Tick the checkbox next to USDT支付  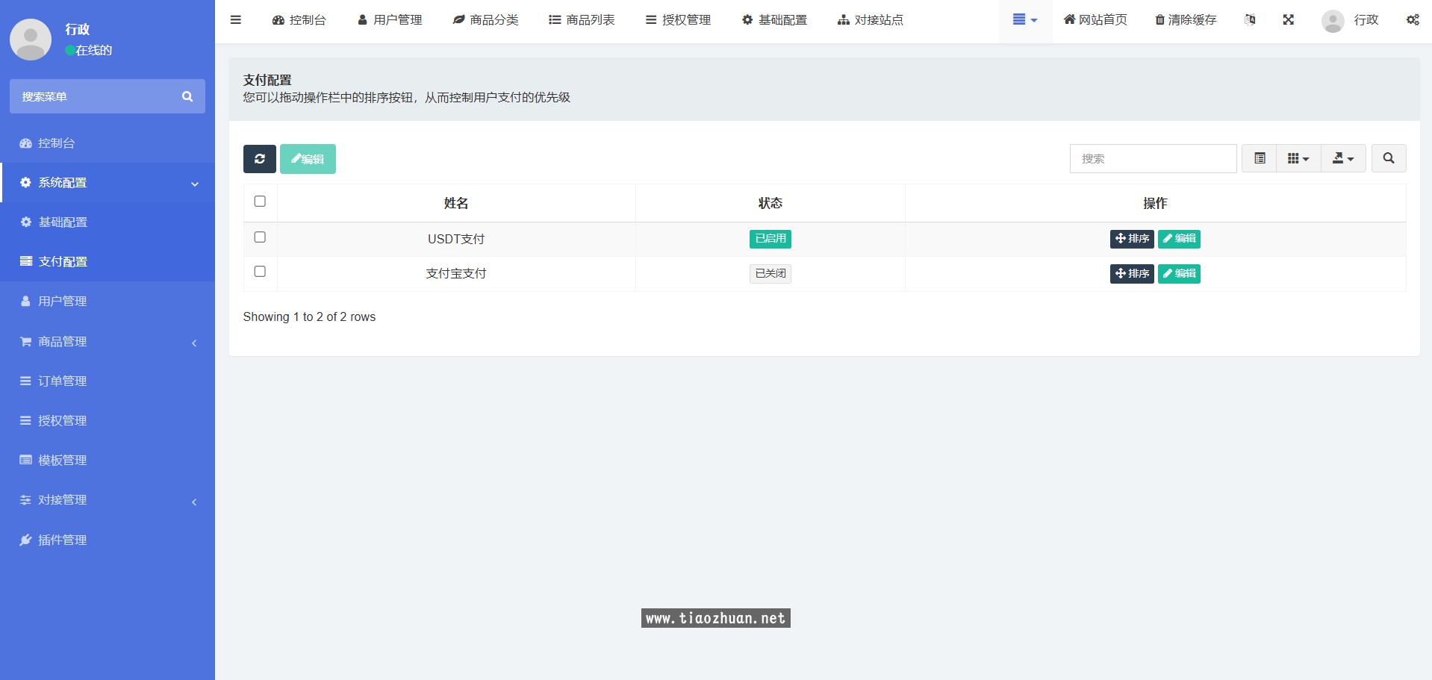260,237
